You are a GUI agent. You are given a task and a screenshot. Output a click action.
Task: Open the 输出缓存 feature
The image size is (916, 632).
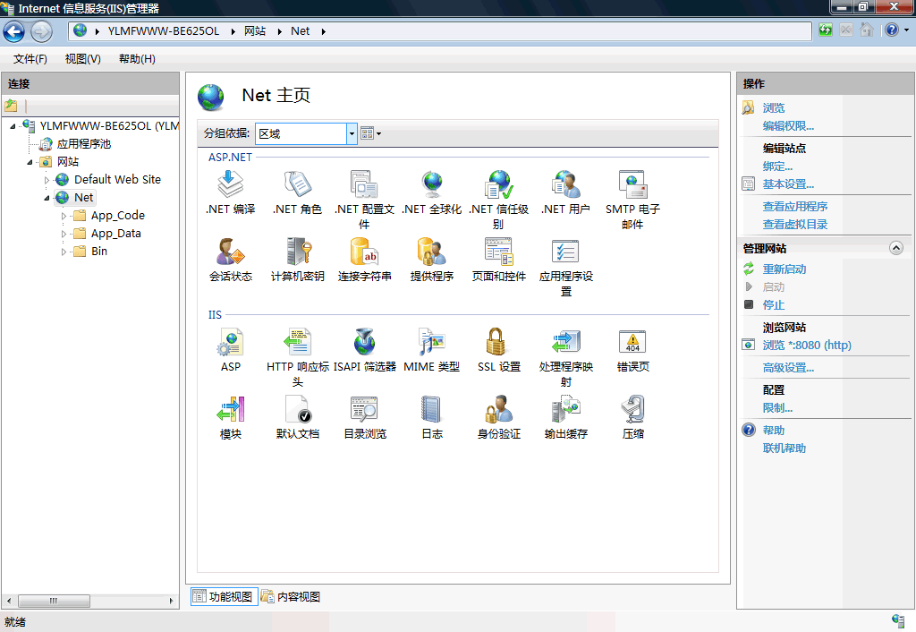pos(565,417)
